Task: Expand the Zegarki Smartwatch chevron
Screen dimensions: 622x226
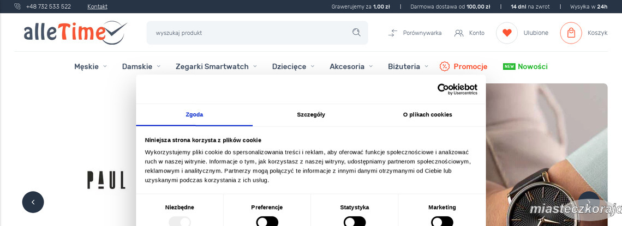Action: tap(255, 66)
